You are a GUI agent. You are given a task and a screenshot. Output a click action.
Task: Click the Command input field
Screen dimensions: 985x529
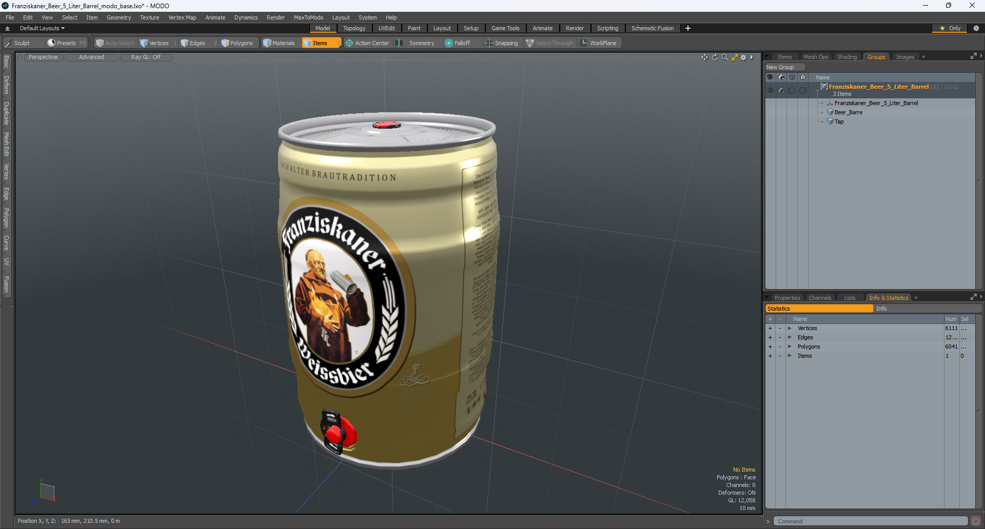coord(870,521)
